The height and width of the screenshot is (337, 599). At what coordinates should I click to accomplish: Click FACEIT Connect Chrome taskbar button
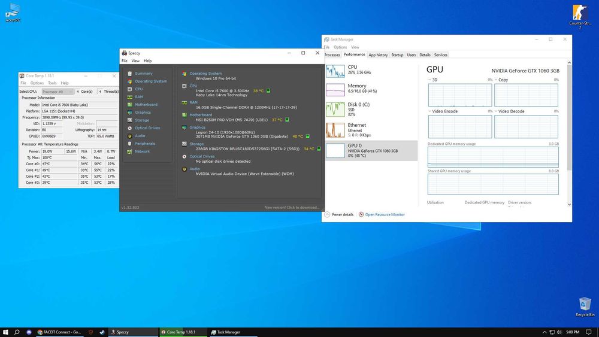pyautogui.click(x=59, y=332)
